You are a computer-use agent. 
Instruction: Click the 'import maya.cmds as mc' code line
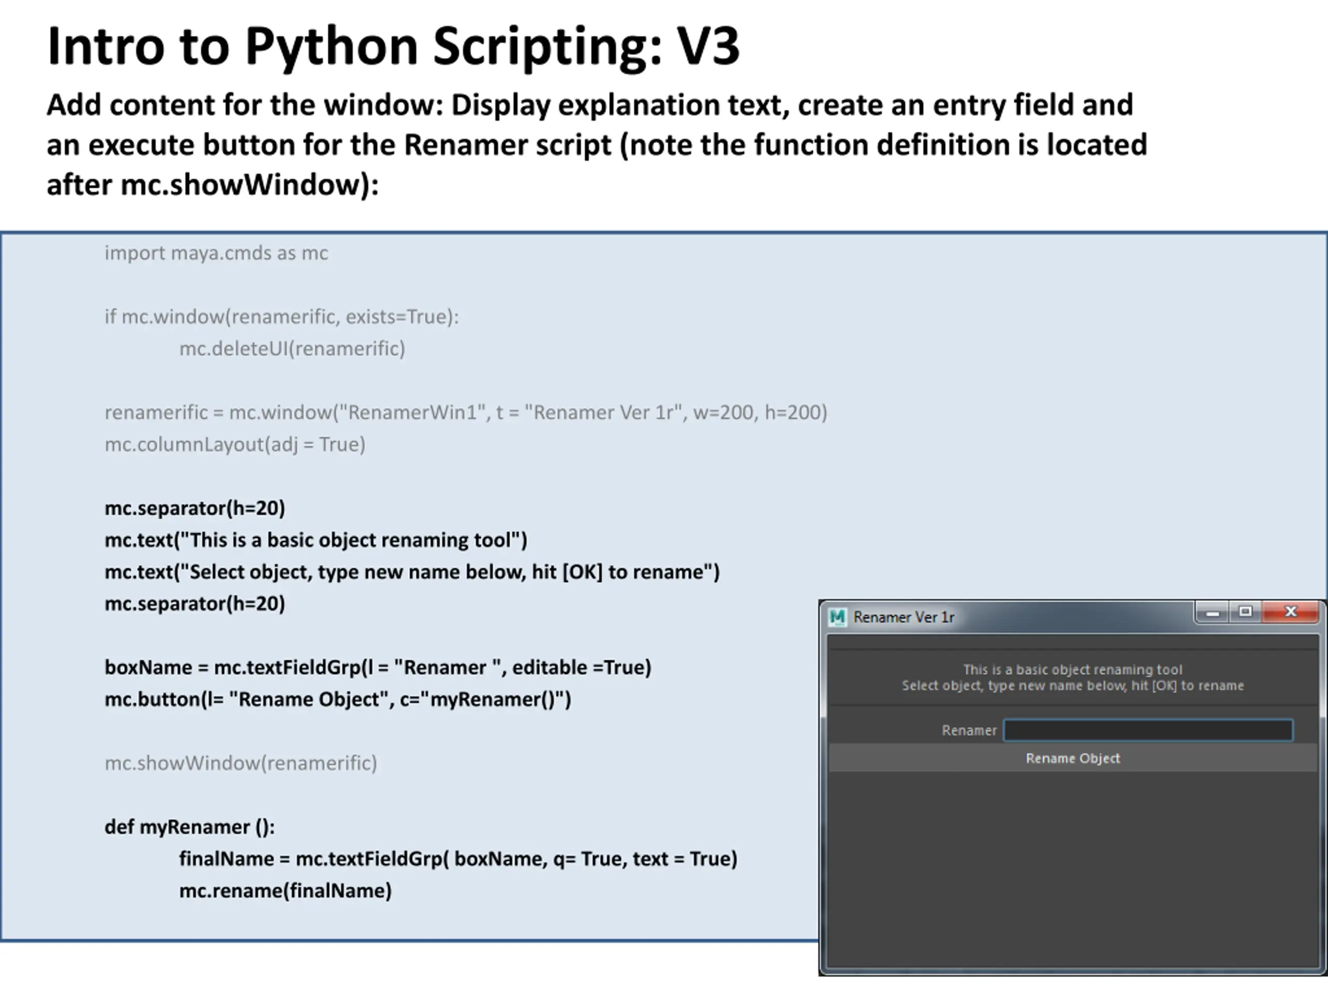pyautogui.click(x=216, y=253)
